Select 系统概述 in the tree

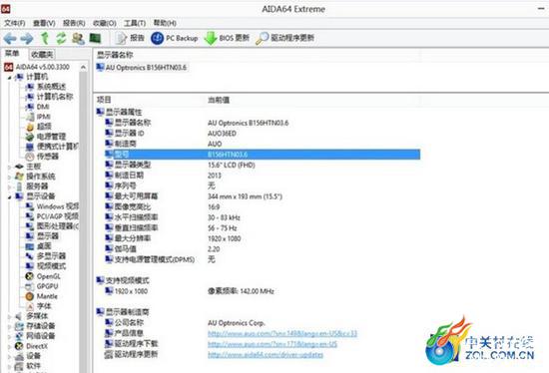[46, 87]
